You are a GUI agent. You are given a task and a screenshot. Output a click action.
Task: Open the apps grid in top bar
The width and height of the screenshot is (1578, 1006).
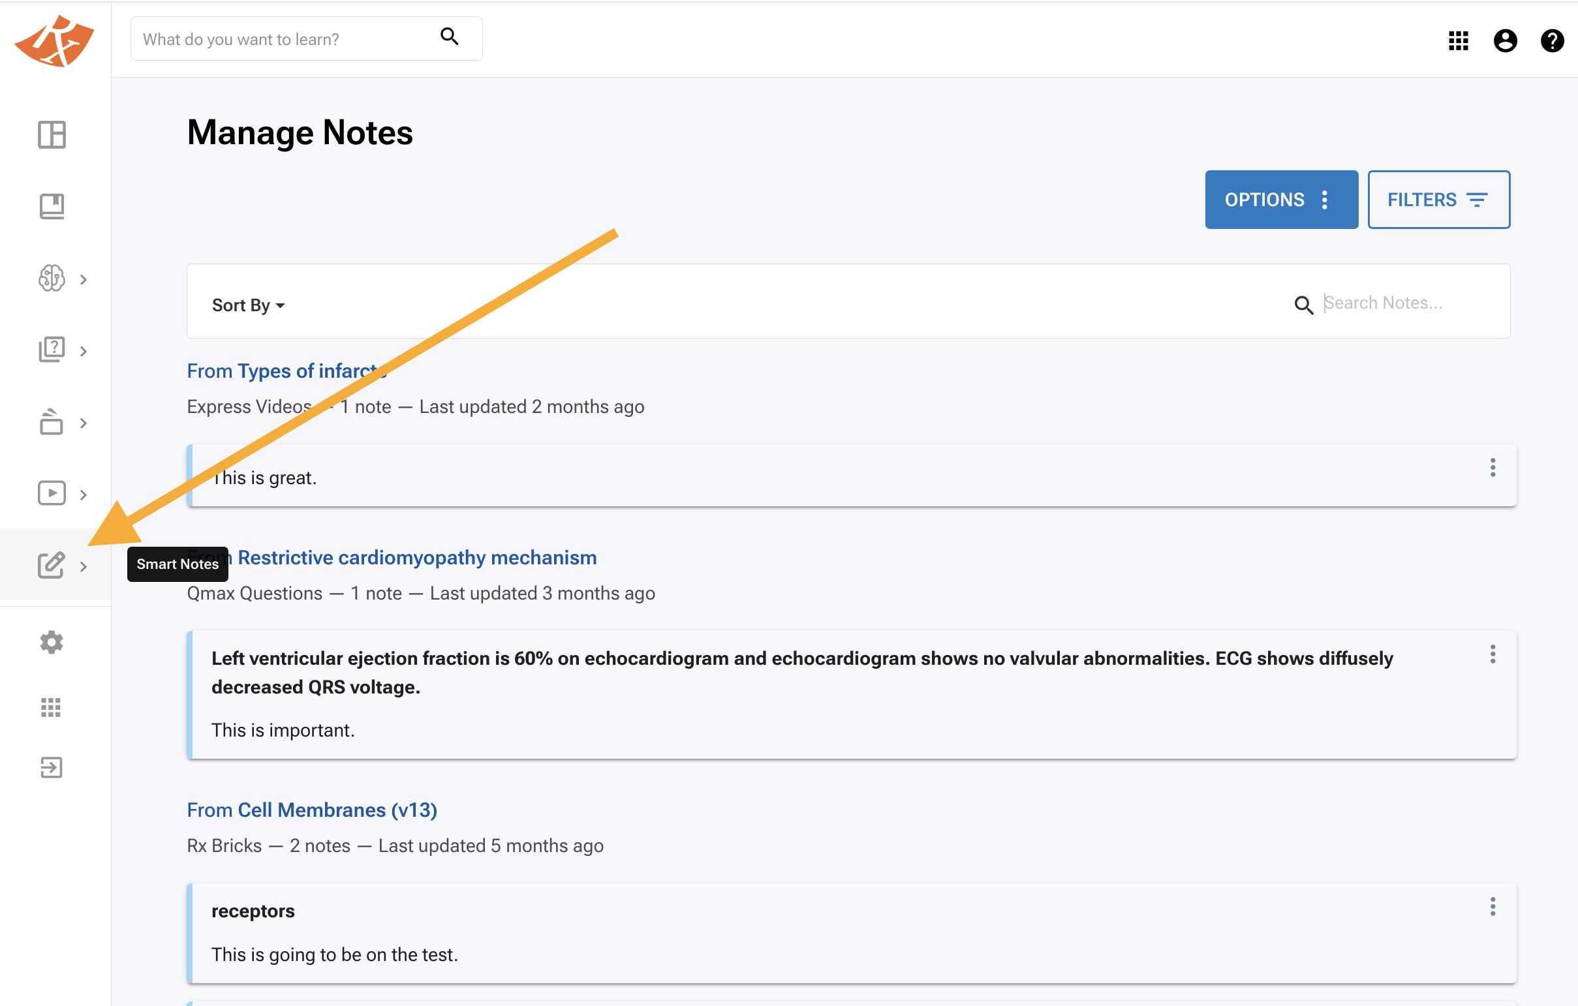1458,40
